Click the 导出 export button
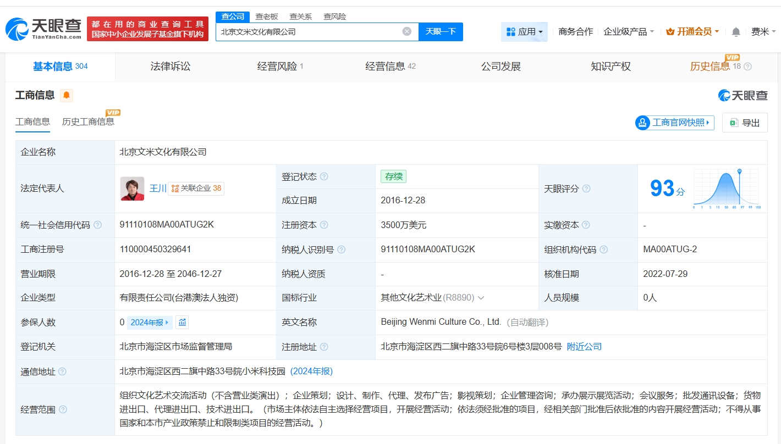The height and width of the screenshot is (444, 781). click(745, 123)
